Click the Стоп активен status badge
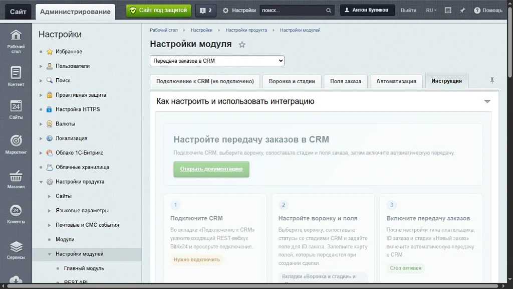Image resolution: width=513 pixels, height=289 pixels. click(405, 268)
